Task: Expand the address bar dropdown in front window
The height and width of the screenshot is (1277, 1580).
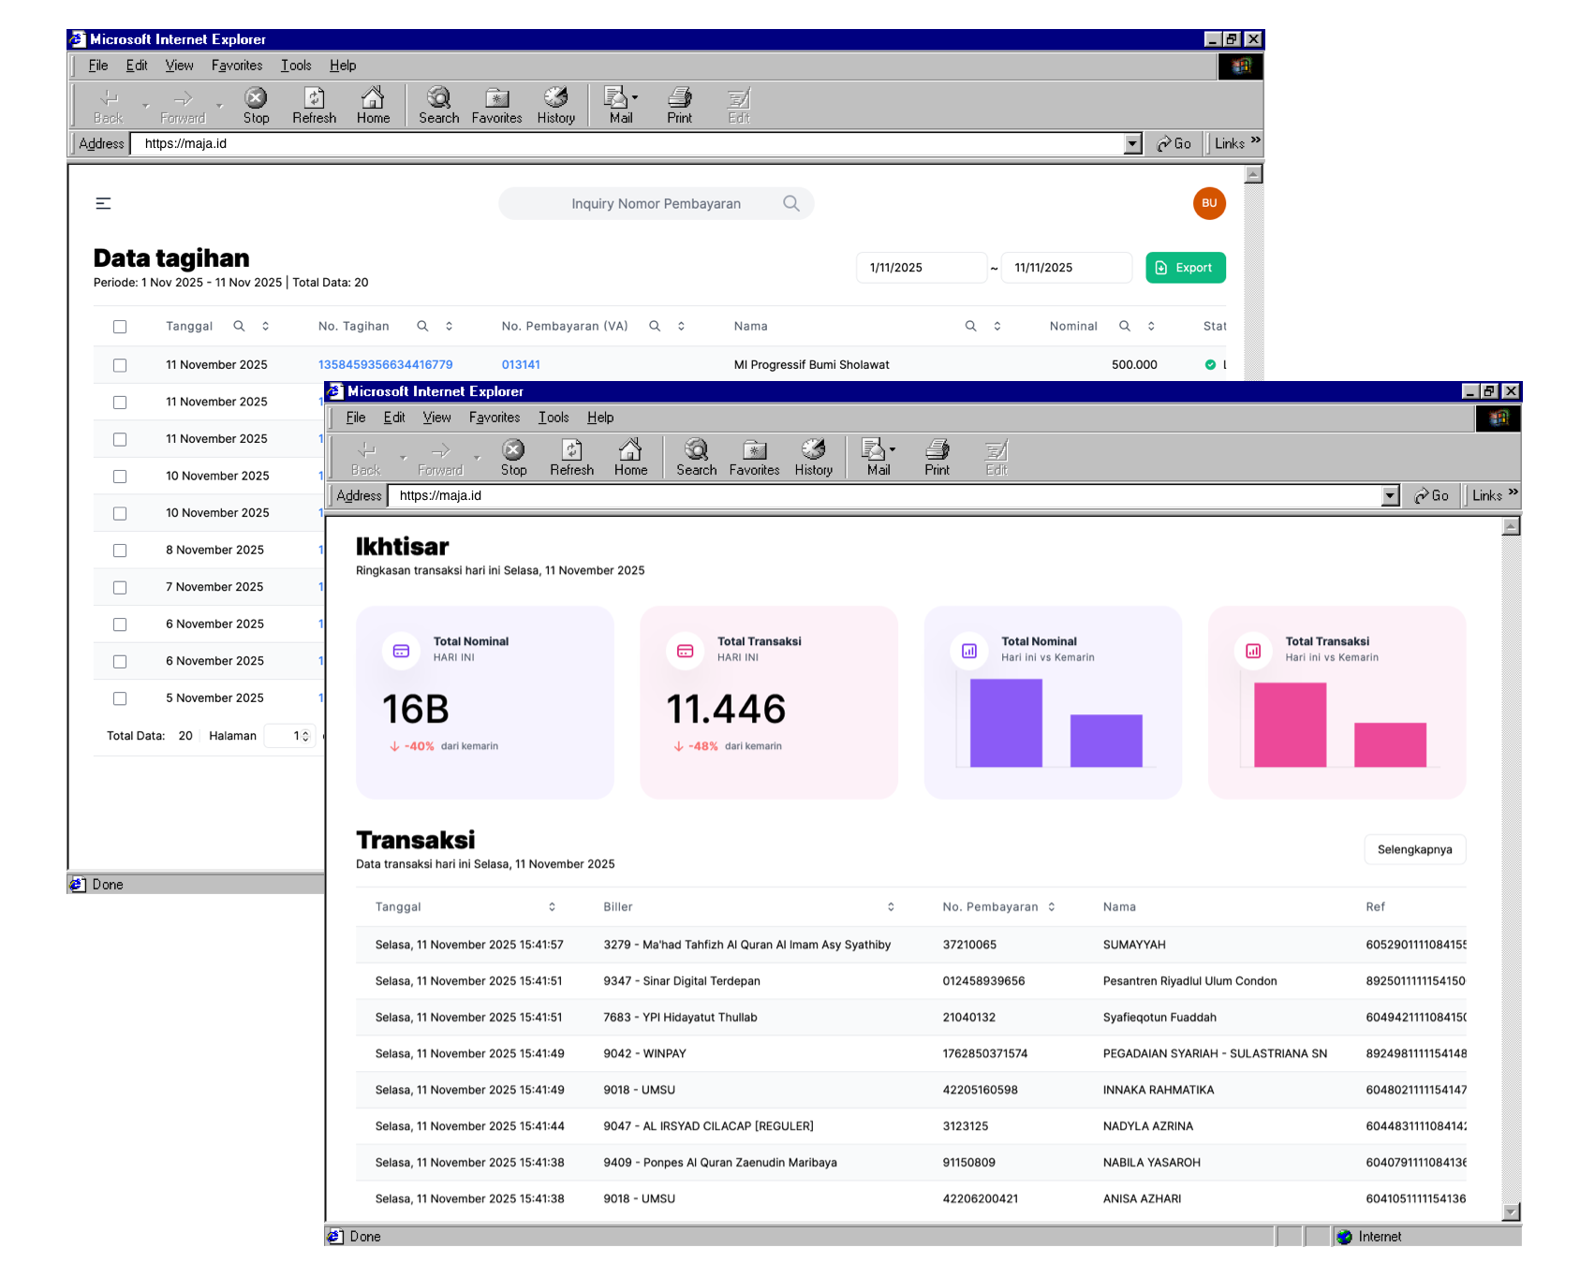Action: [1391, 496]
